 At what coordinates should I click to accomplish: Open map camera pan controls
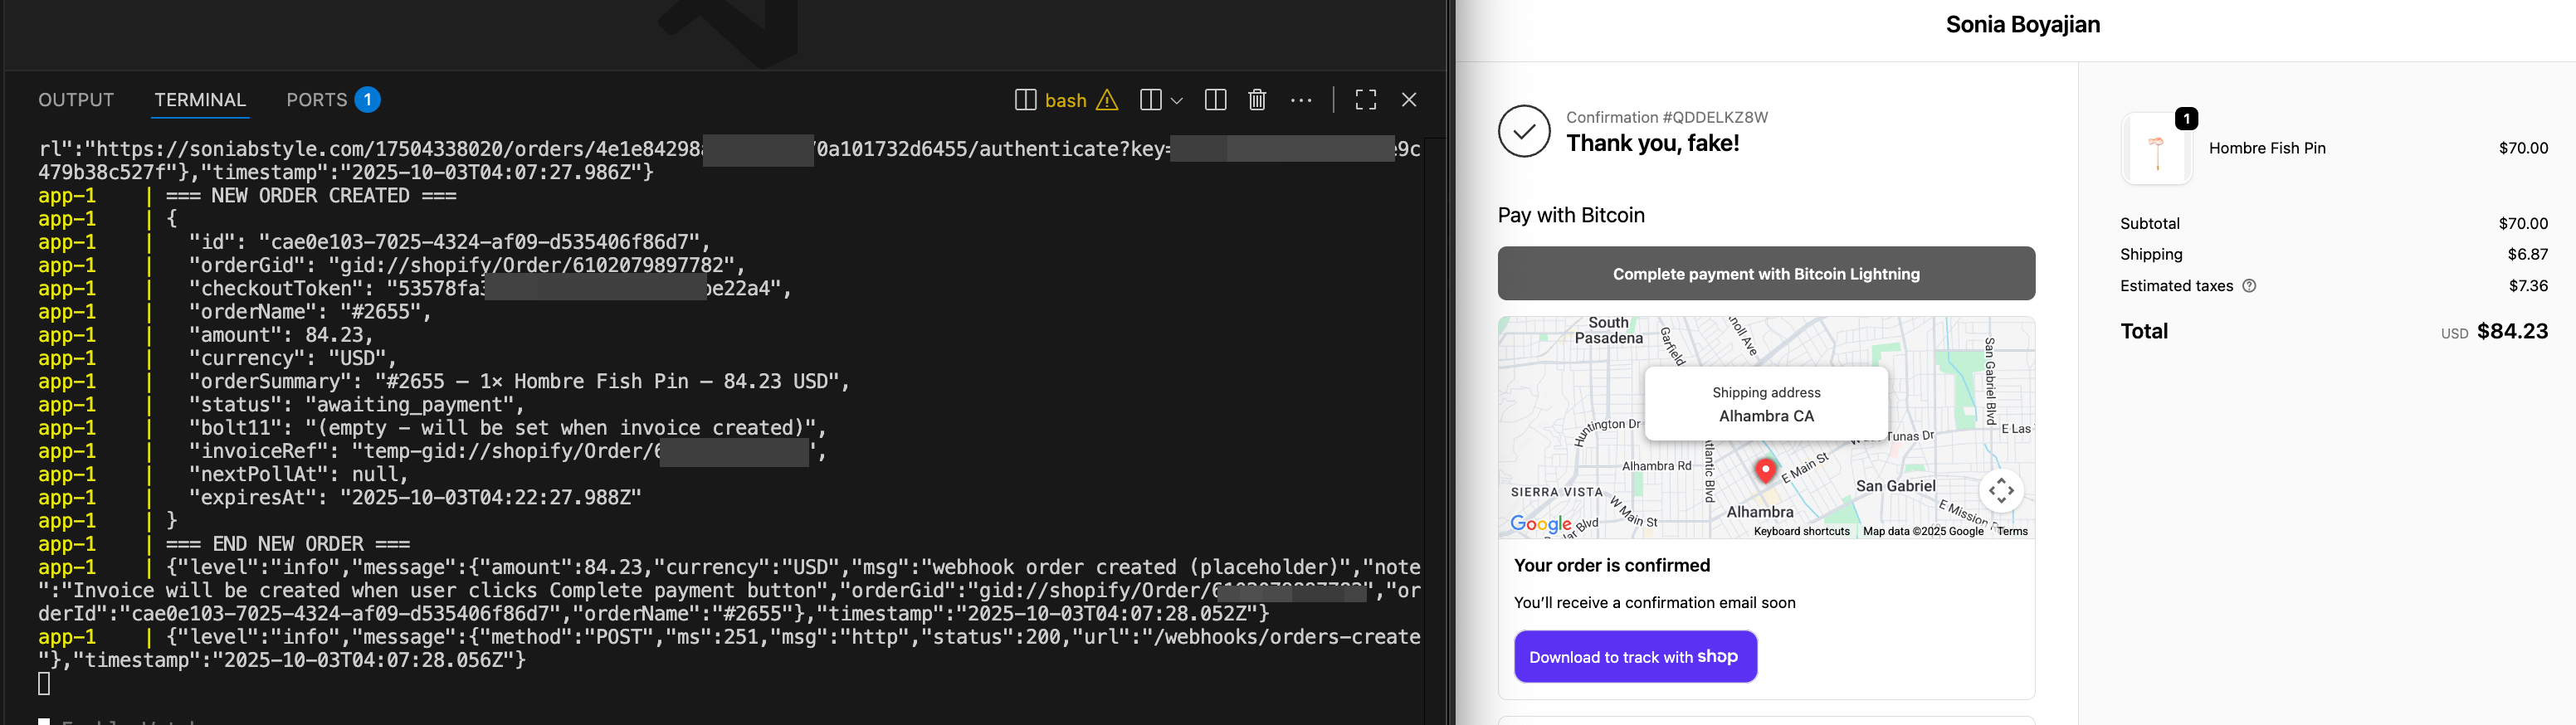[x=2001, y=491]
